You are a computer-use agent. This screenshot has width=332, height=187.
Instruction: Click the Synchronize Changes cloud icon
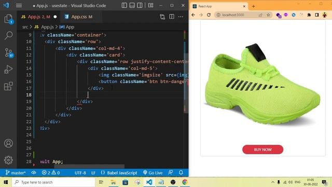pos(34,173)
